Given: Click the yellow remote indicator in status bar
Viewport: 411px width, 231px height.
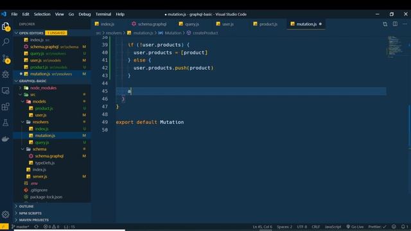Looking at the screenshot, I should click(x=4, y=227).
